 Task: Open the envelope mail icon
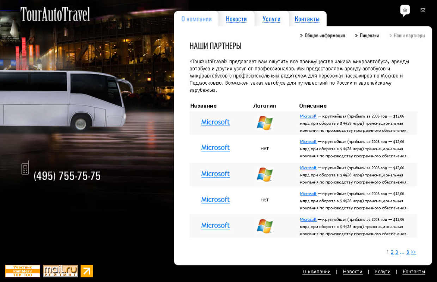tap(423, 10)
